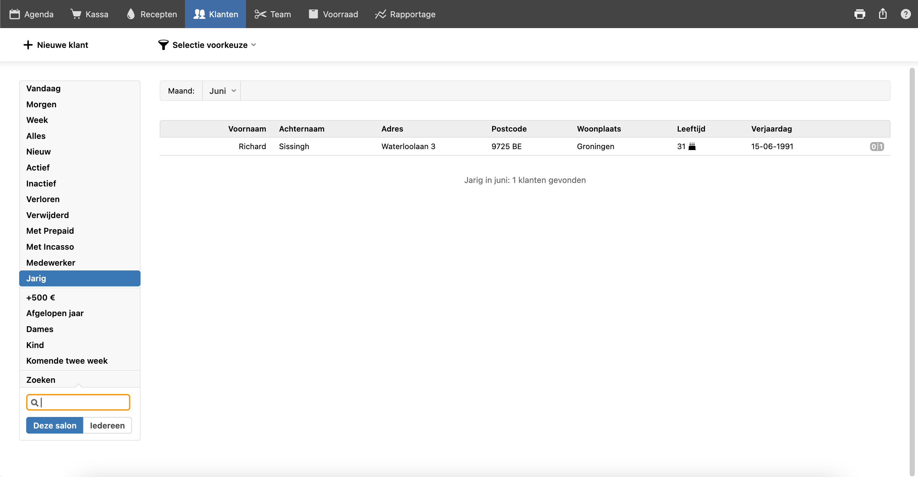Click the 0|1 badge on Richard's row
This screenshot has height=477, width=918.
[x=877, y=147]
